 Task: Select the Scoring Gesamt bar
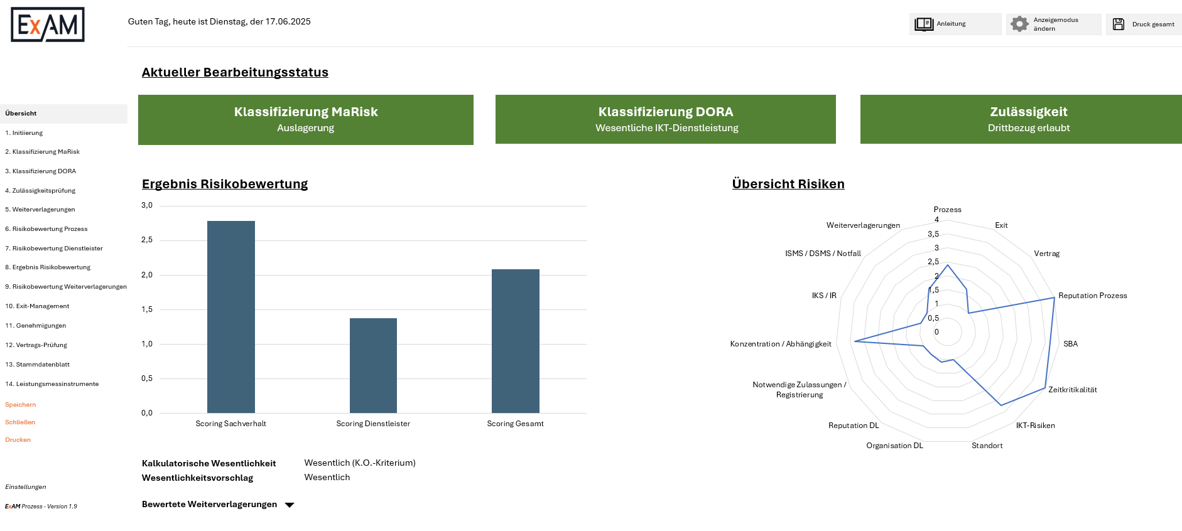point(516,341)
